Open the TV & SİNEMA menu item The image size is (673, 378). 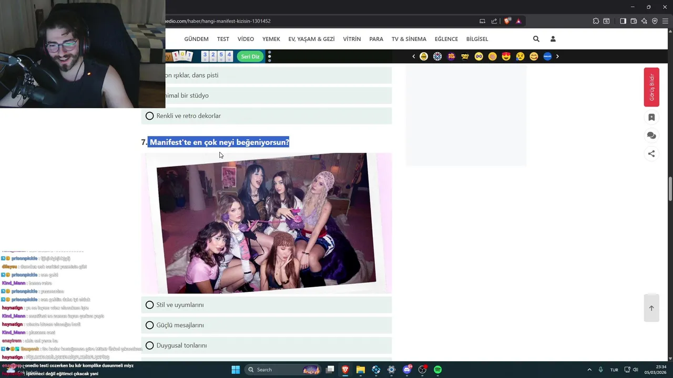[409, 39]
